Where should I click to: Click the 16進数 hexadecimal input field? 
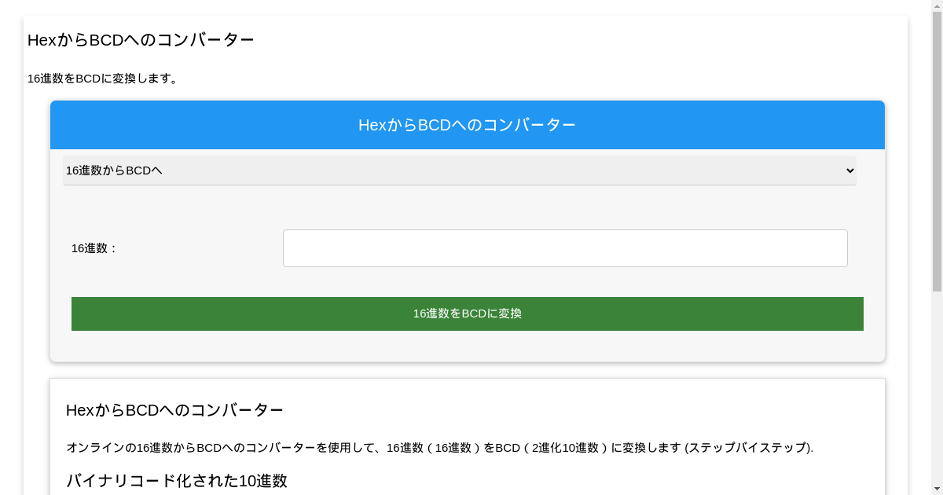click(565, 247)
